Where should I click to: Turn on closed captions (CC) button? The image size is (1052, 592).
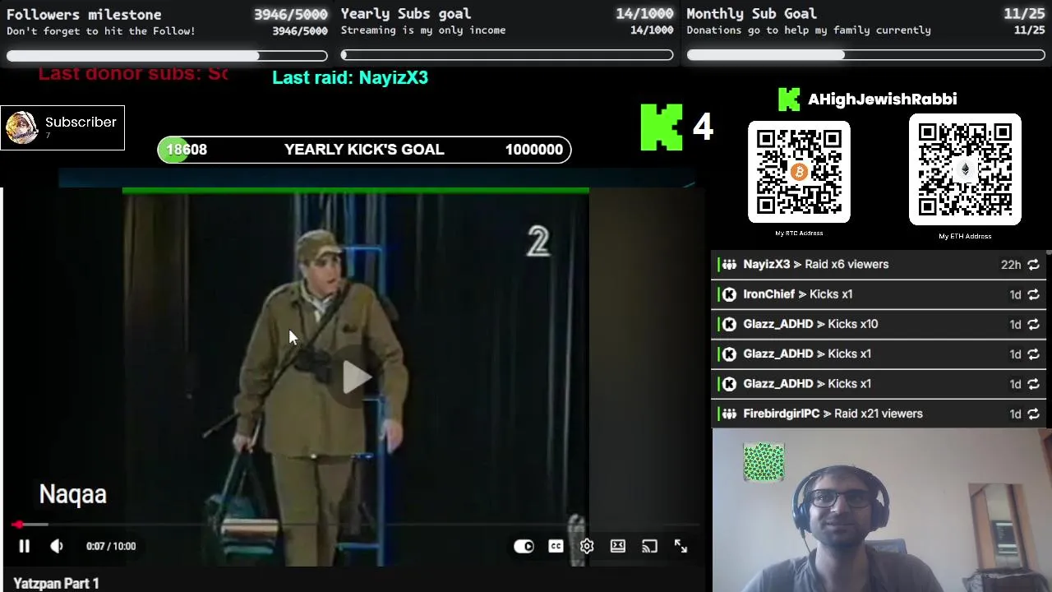[x=556, y=546]
